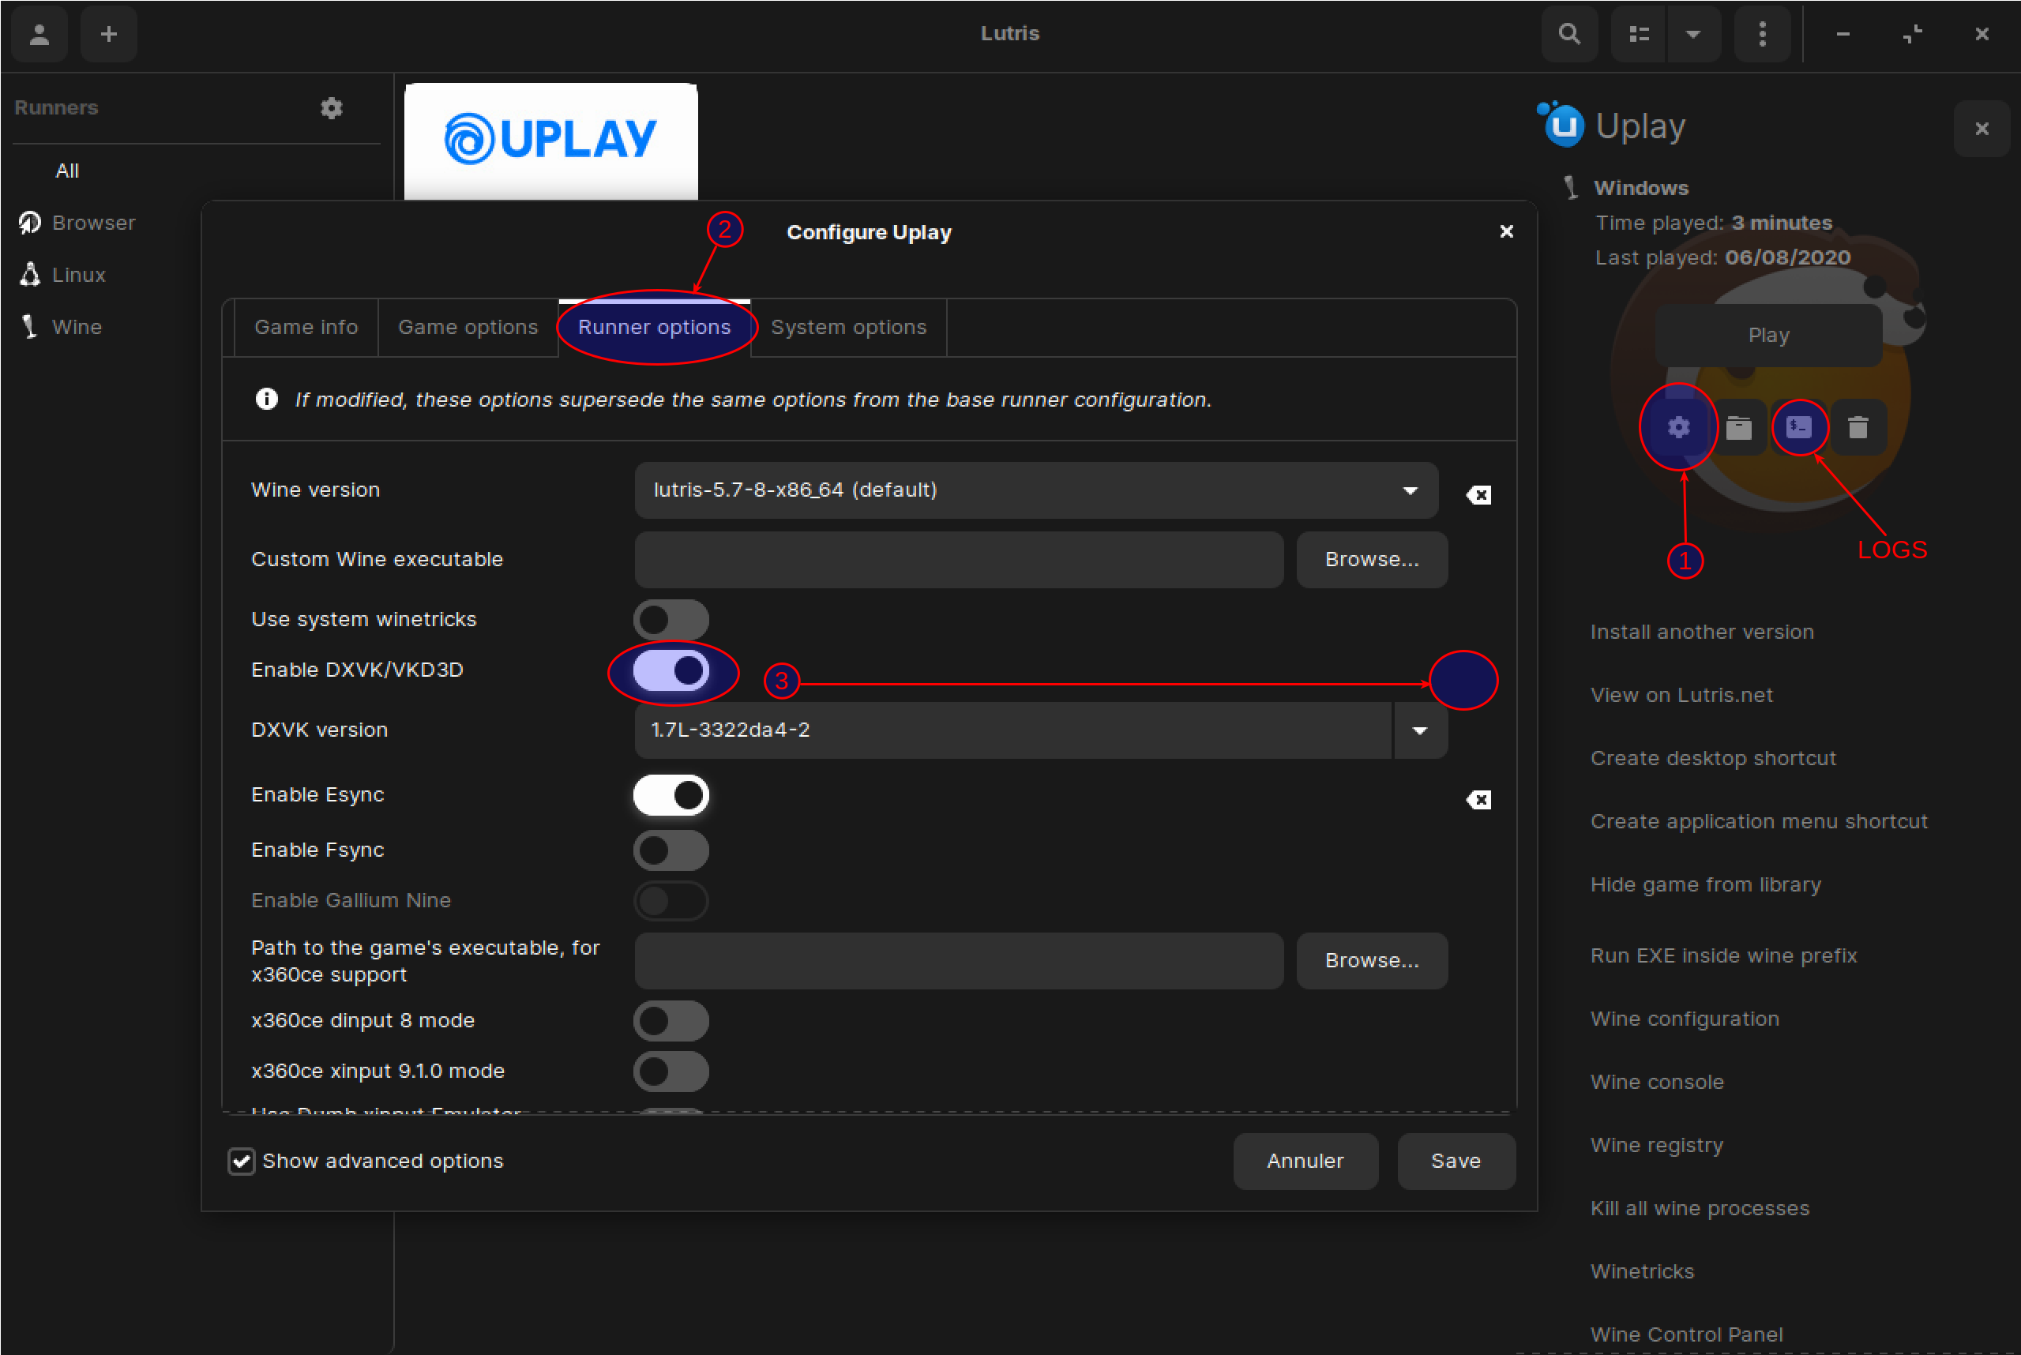Click the trash delete game icon
This screenshot has height=1355, width=2021.
[1858, 427]
